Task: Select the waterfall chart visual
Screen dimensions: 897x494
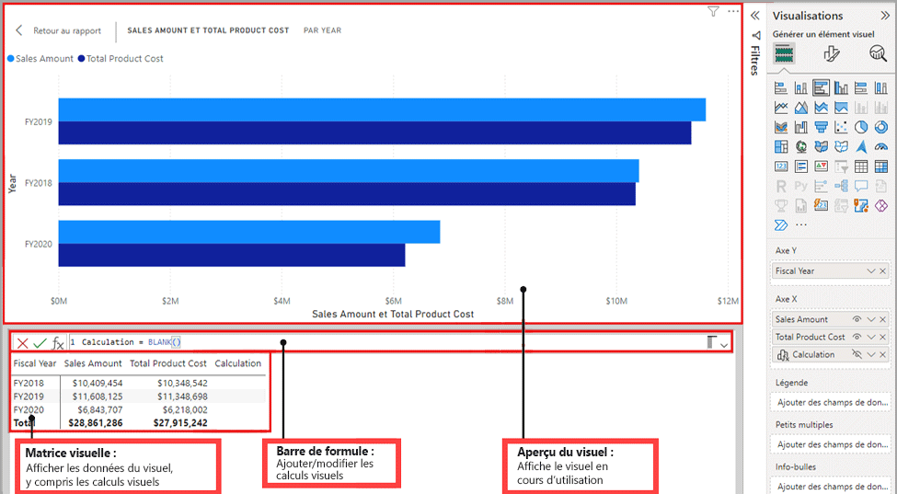Action: [x=801, y=127]
